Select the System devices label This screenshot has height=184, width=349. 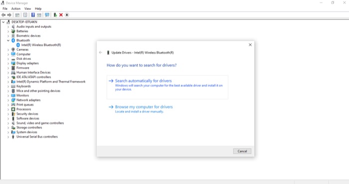(x=27, y=132)
